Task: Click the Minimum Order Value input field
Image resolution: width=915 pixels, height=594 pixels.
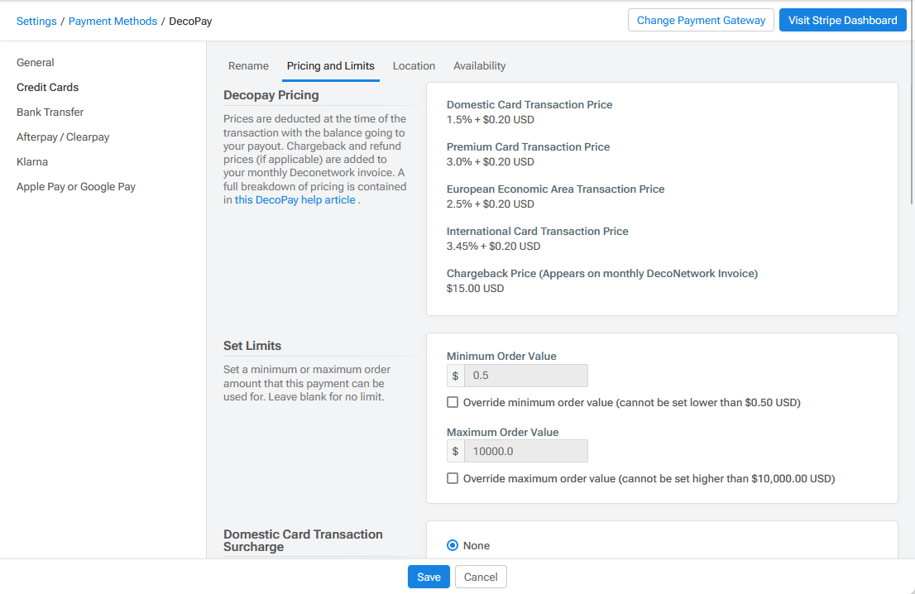Action: [527, 376]
